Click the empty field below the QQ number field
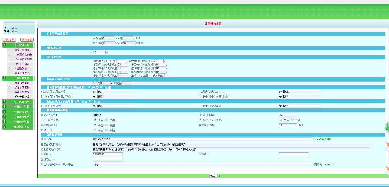The height and width of the screenshot is (187, 389). point(108,159)
